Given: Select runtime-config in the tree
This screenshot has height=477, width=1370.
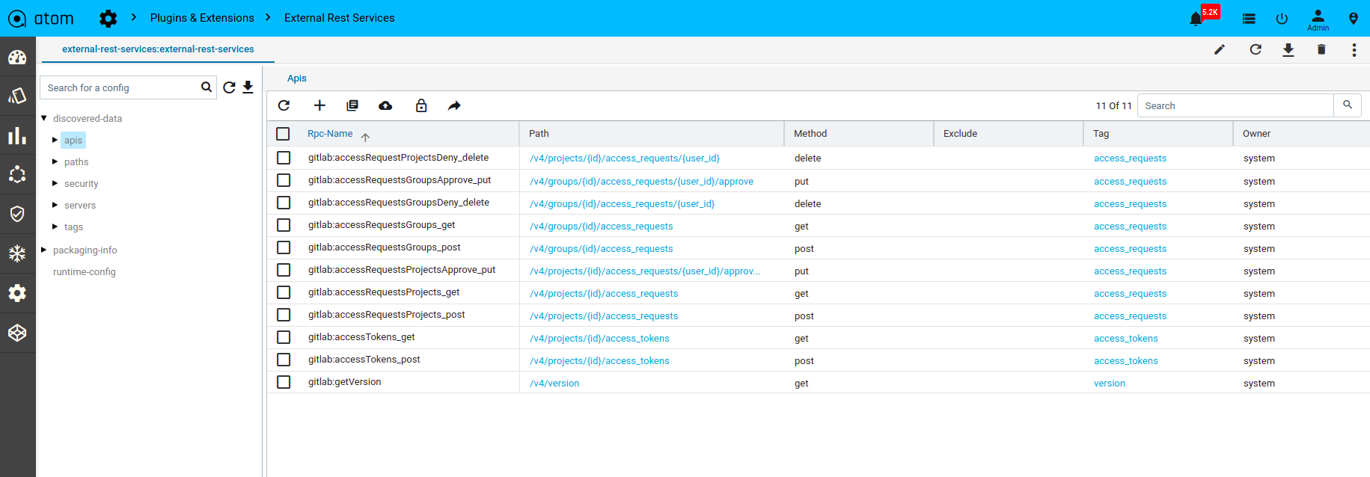Looking at the screenshot, I should 85,272.
